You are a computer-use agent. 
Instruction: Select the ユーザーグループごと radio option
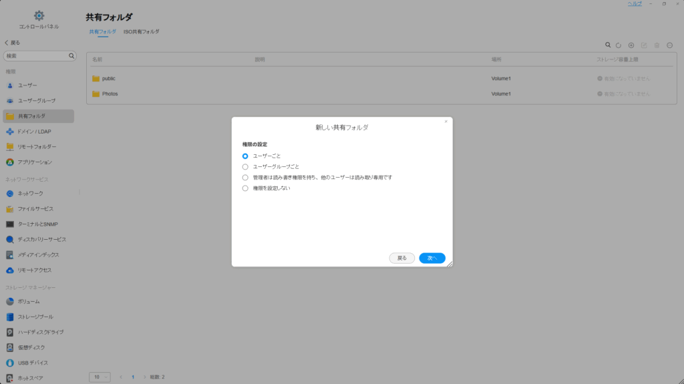click(x=245, y=167)
